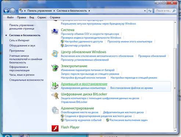Open Восстановление файлов из архива

131,88
